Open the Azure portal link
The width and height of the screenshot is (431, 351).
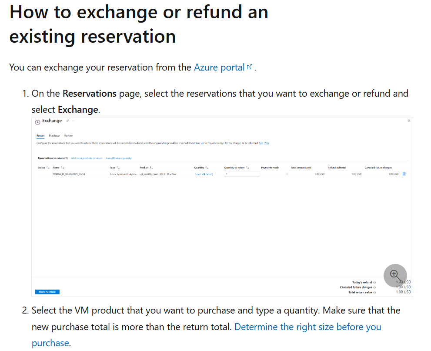(x=219, y=67)
